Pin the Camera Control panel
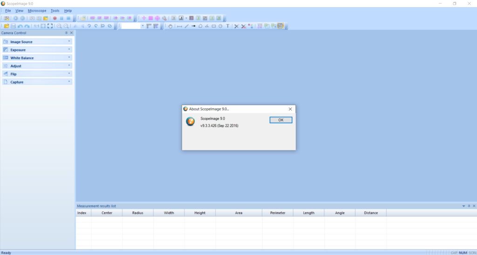This screenshot has width=477, height=255. click(66, 33)
